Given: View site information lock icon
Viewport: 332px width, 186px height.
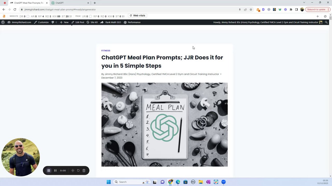Looking at the screenshot, I should click(x=22, y=10).
